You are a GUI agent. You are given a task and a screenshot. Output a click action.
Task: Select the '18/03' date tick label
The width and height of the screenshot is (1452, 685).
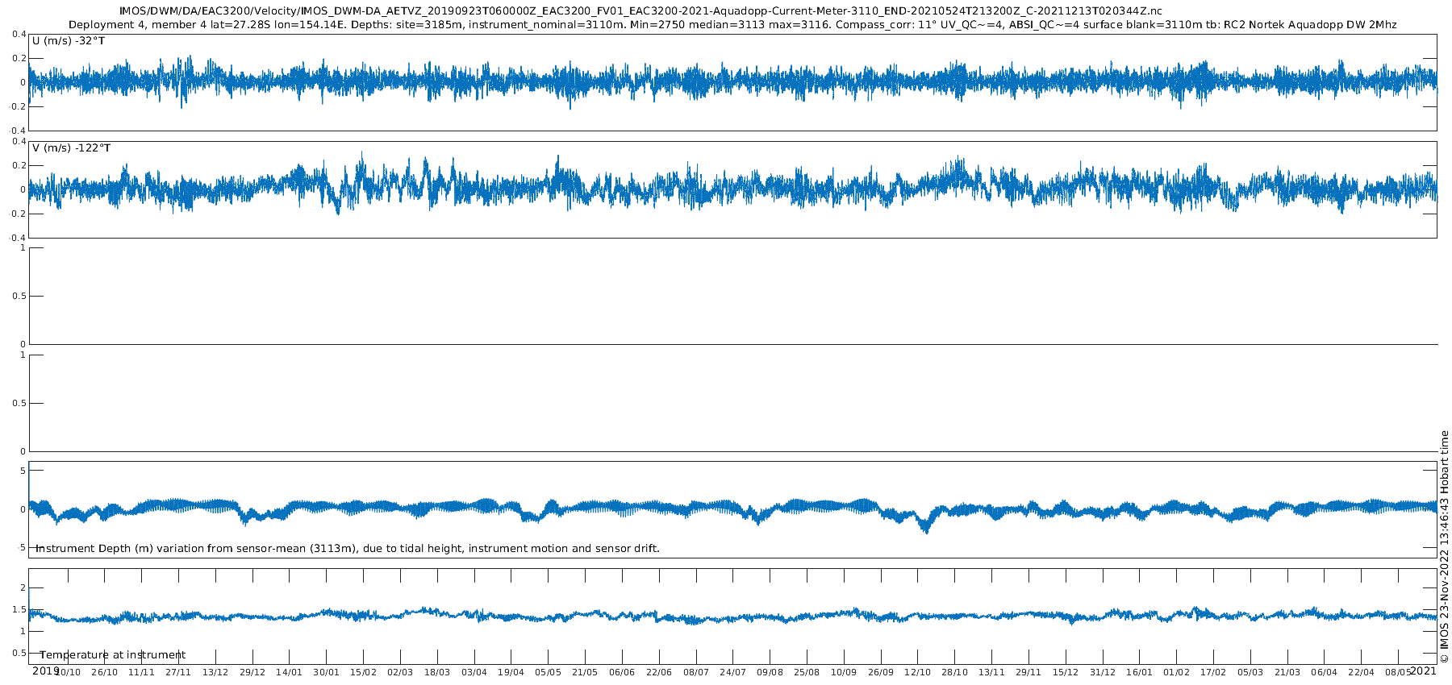(437, 672)
